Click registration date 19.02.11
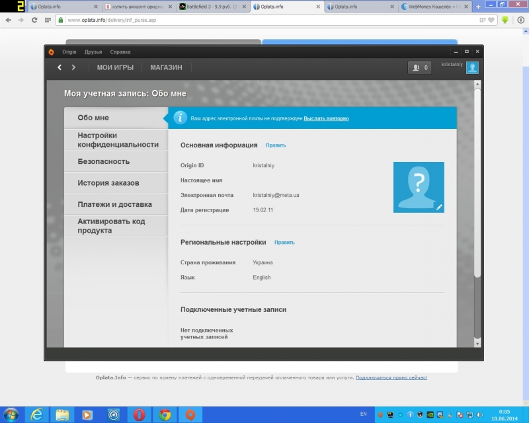Viewport: 529px width, 423px height. (x=263, y=210)
